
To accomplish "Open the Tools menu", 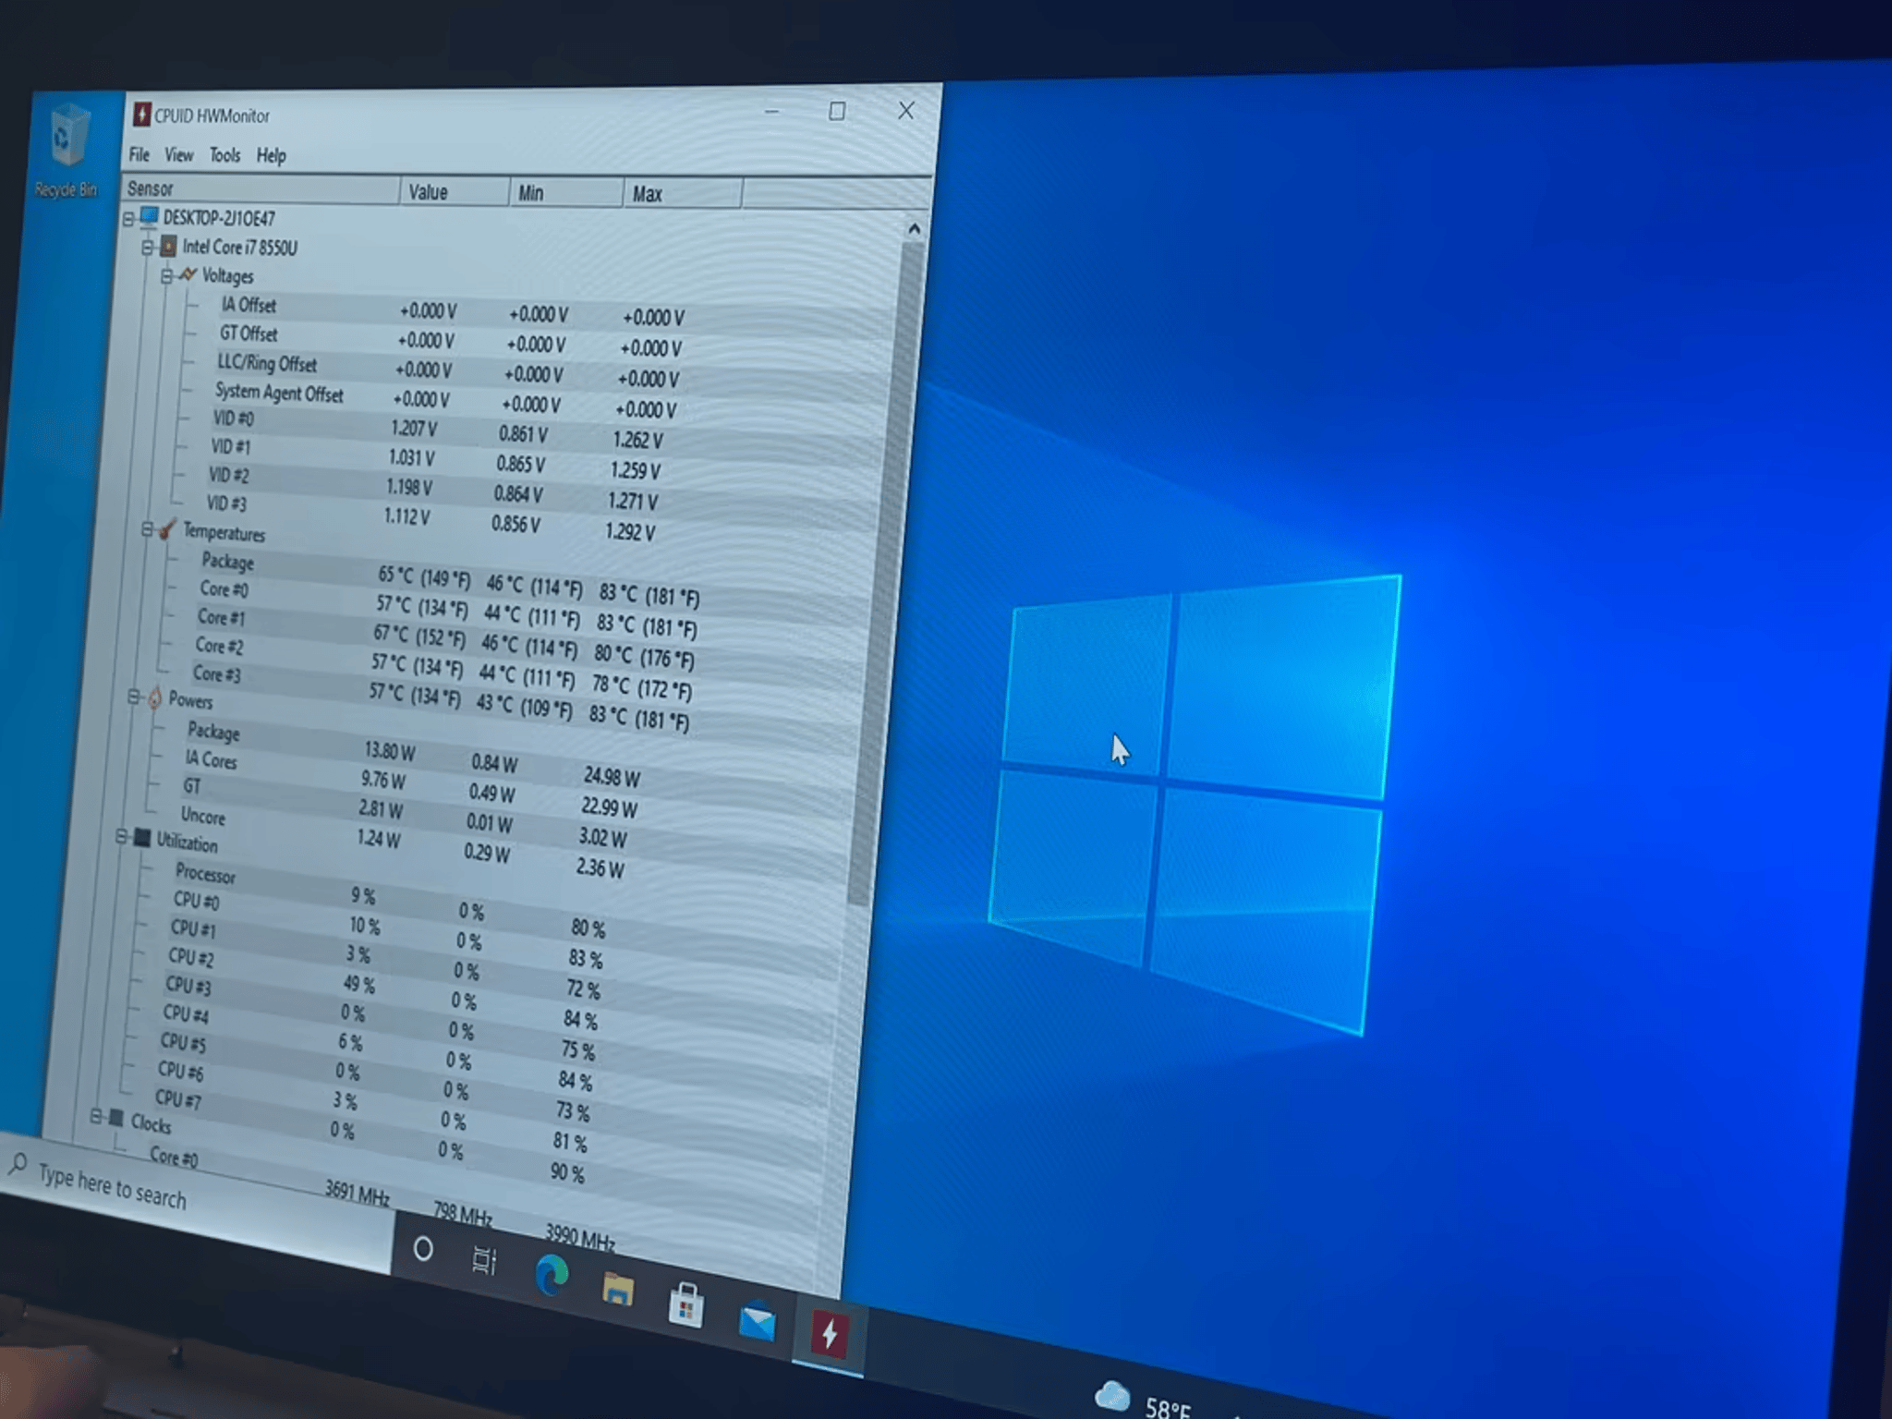I will point(224,154).
